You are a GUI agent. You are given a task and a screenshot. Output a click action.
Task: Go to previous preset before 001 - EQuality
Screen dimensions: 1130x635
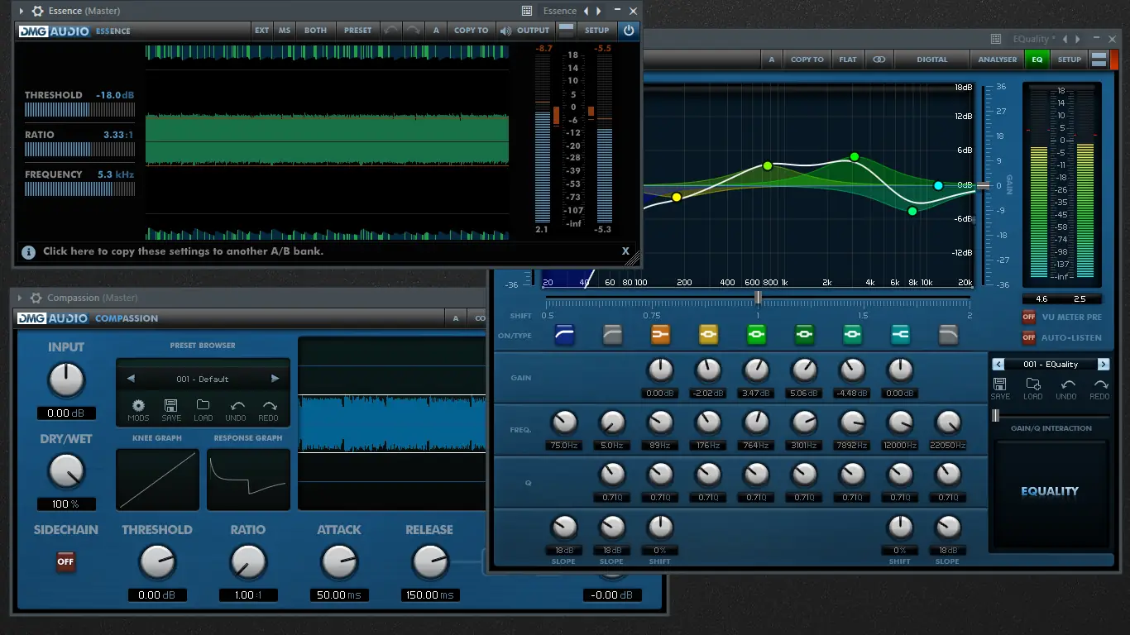[998, 364]
